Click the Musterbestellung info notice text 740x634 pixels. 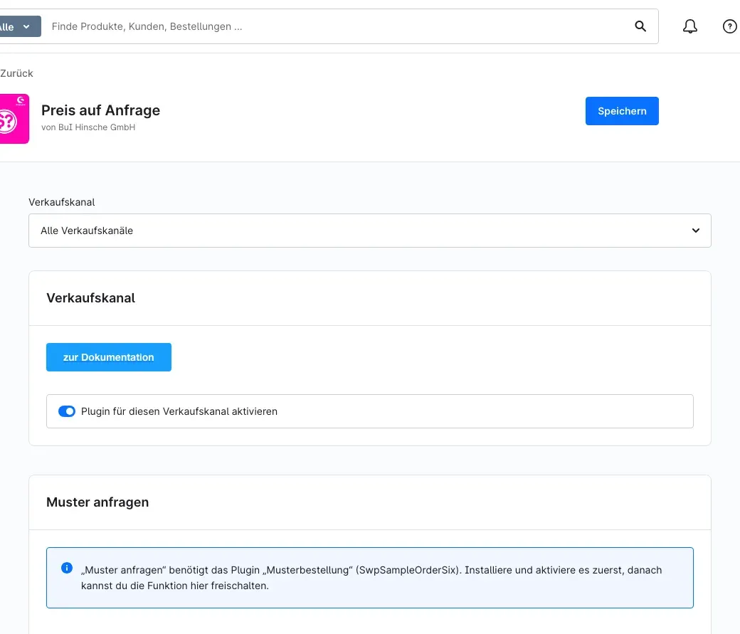click(x=371, y=578)
